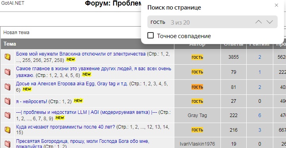286x148 pixels.
Task: Click author Gray Tag
Action: coord(197,115)
